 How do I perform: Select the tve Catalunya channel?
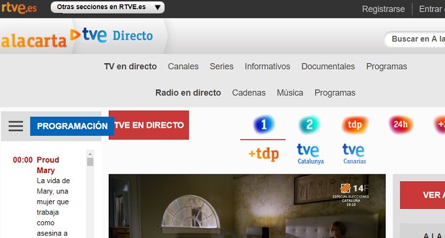[310, 154]
